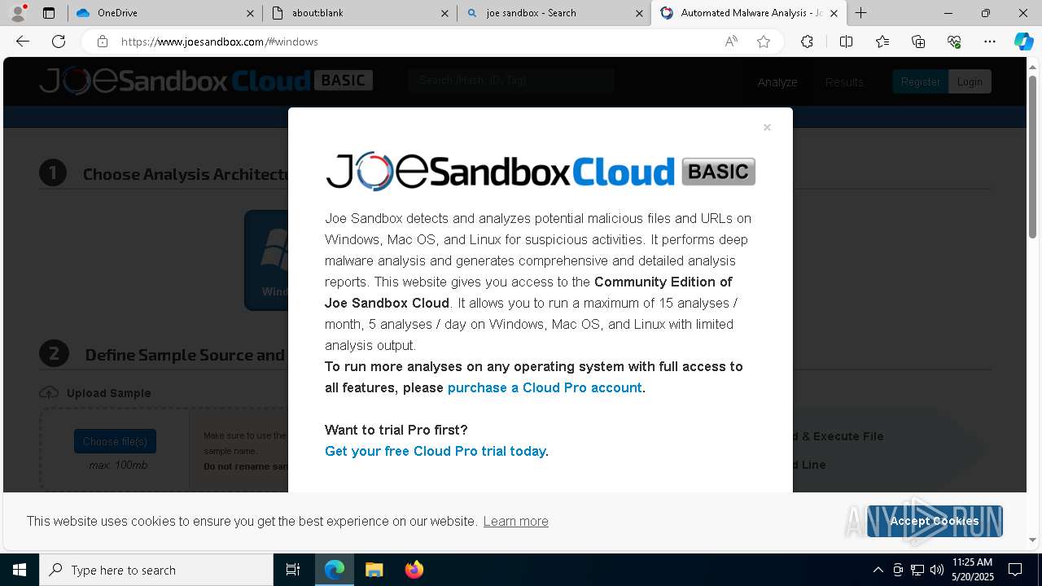Open Read aloud in address bar
This screenshot has height=586, width=1042.
[x=731, y=42]
